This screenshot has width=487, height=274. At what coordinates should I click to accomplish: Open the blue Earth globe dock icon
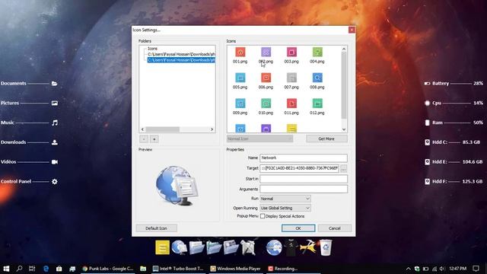[274, 247]
